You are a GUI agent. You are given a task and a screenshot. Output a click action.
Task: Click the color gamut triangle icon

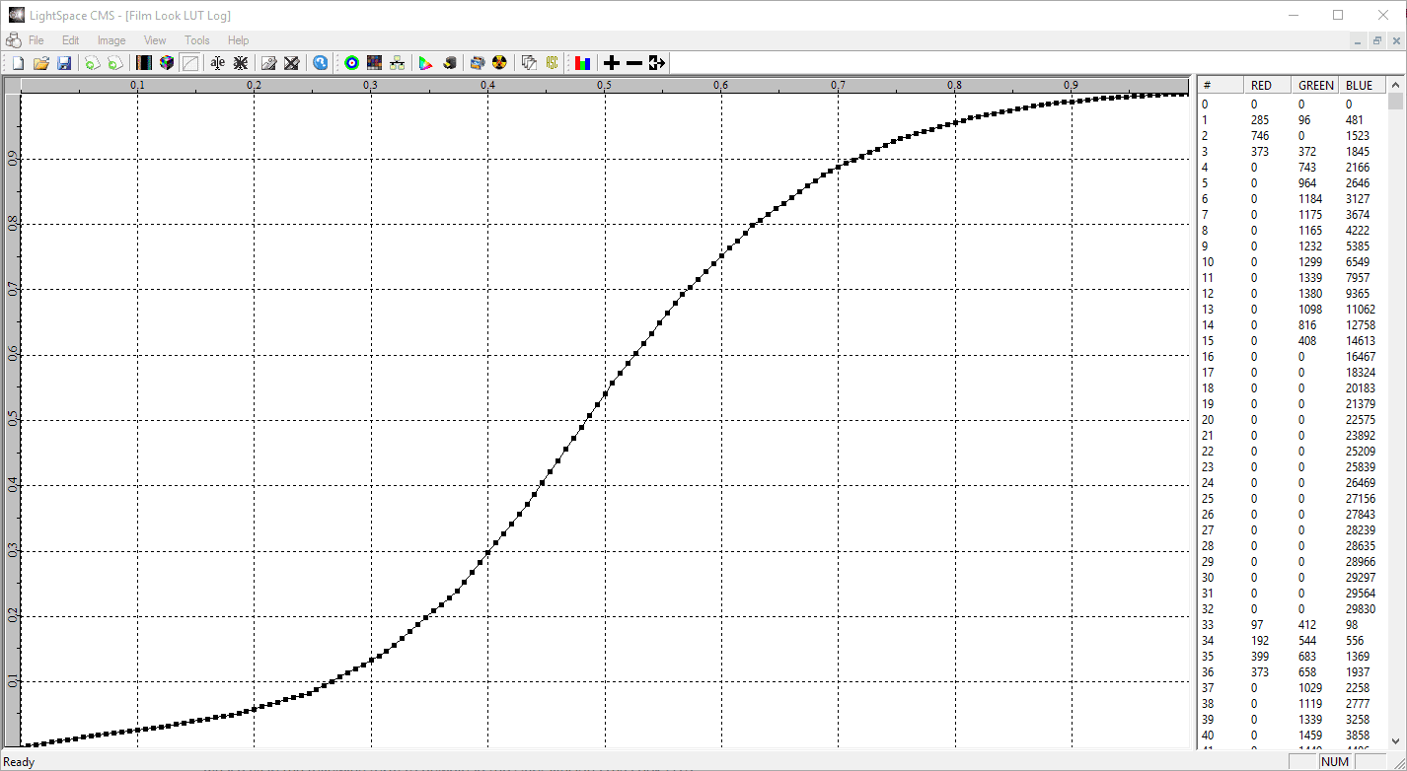pos(425,63)
